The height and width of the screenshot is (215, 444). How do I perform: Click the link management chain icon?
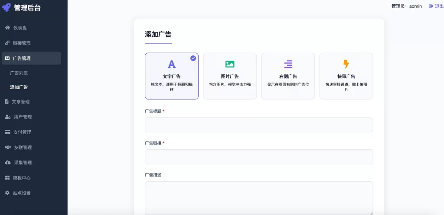click(7, 43)
